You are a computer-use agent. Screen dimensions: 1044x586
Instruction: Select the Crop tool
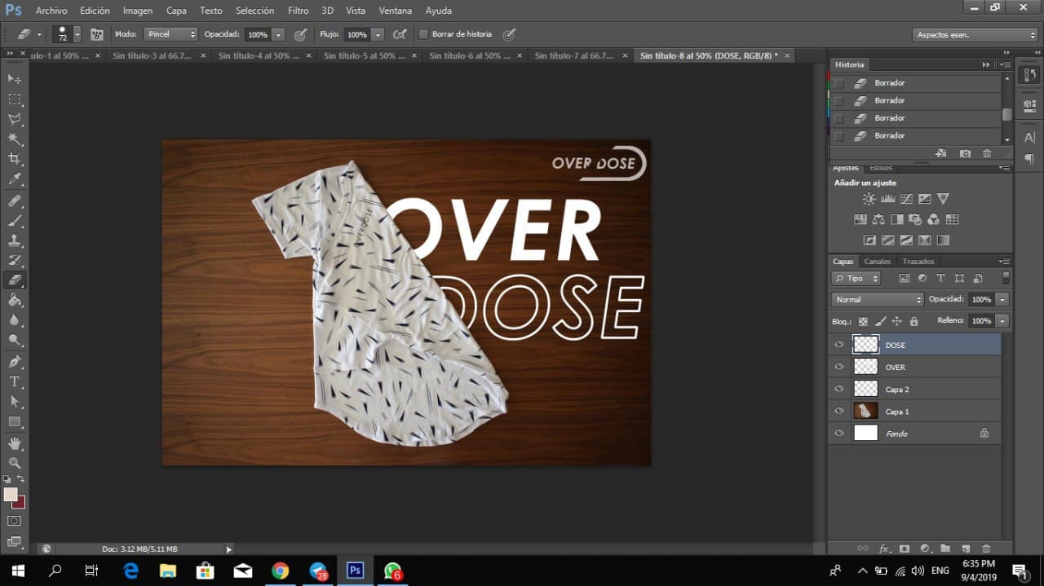point(15,159)
